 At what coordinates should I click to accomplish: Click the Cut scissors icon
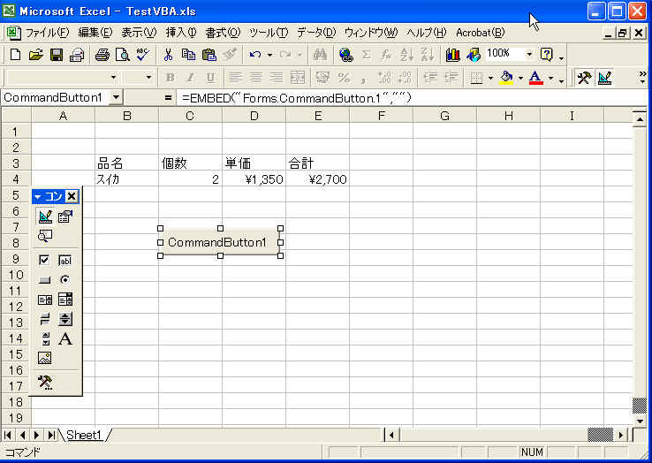(x=168, y=55)
